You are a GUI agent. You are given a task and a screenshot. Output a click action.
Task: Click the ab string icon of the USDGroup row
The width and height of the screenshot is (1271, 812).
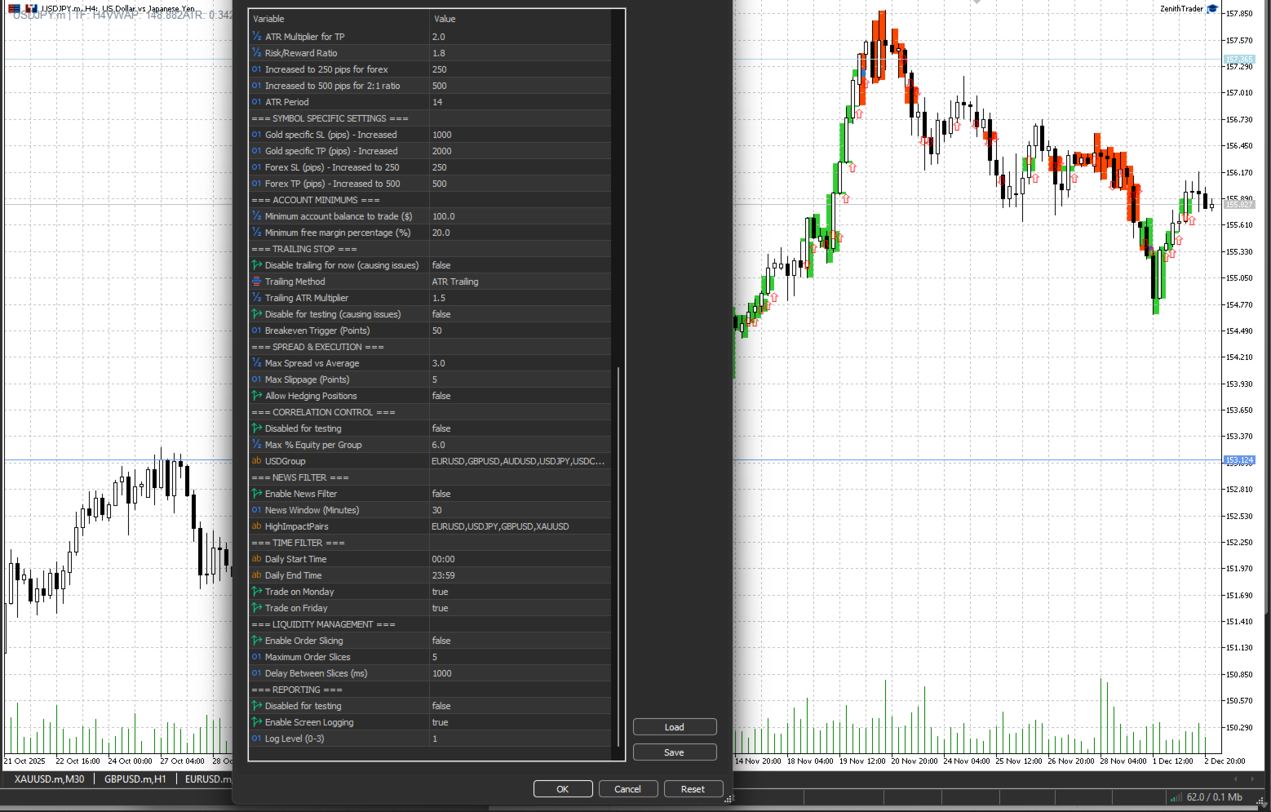click(256, 461)
